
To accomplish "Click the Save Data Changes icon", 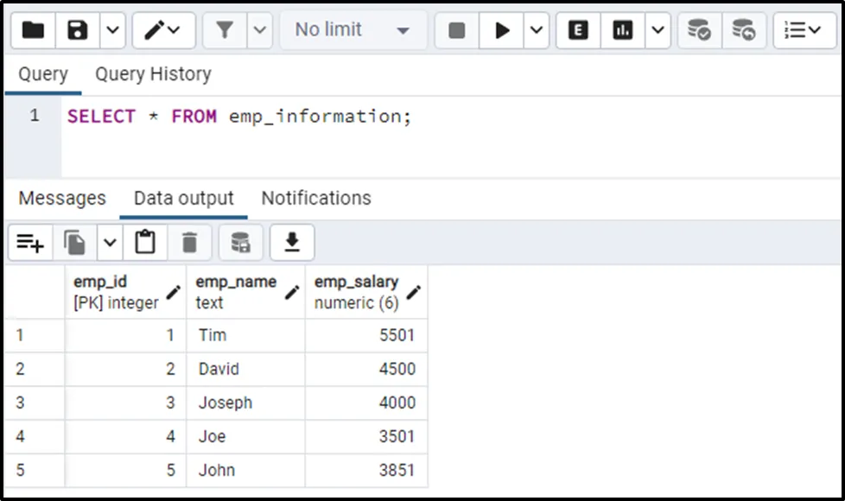I will (x=240, y=243).
